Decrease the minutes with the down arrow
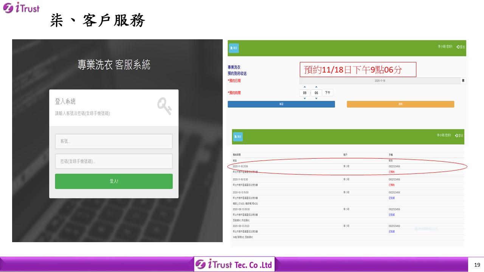The image size is (484, 272). [316, 99]
